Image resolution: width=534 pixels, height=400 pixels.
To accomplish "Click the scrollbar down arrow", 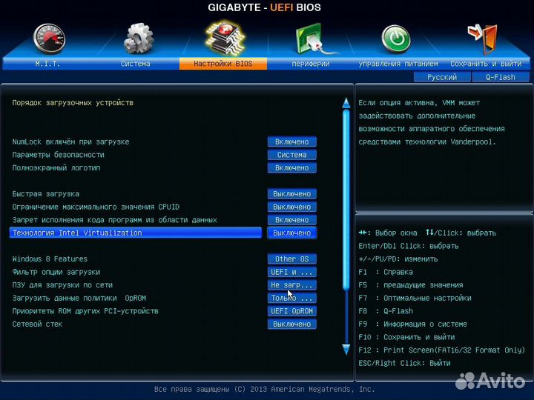I will [x=345, y=349].
